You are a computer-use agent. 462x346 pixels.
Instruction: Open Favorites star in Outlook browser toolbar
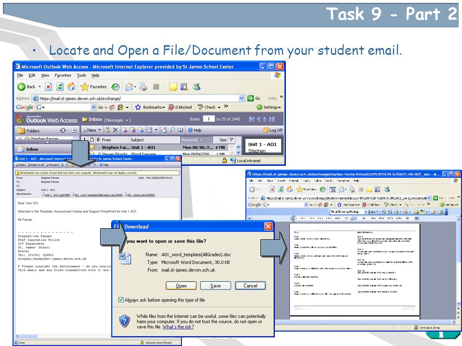[x=85, y=87]
